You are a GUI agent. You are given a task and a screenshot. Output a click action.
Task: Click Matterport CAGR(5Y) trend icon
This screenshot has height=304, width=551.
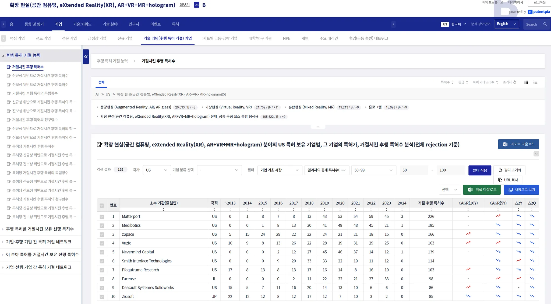pos(498,216)
